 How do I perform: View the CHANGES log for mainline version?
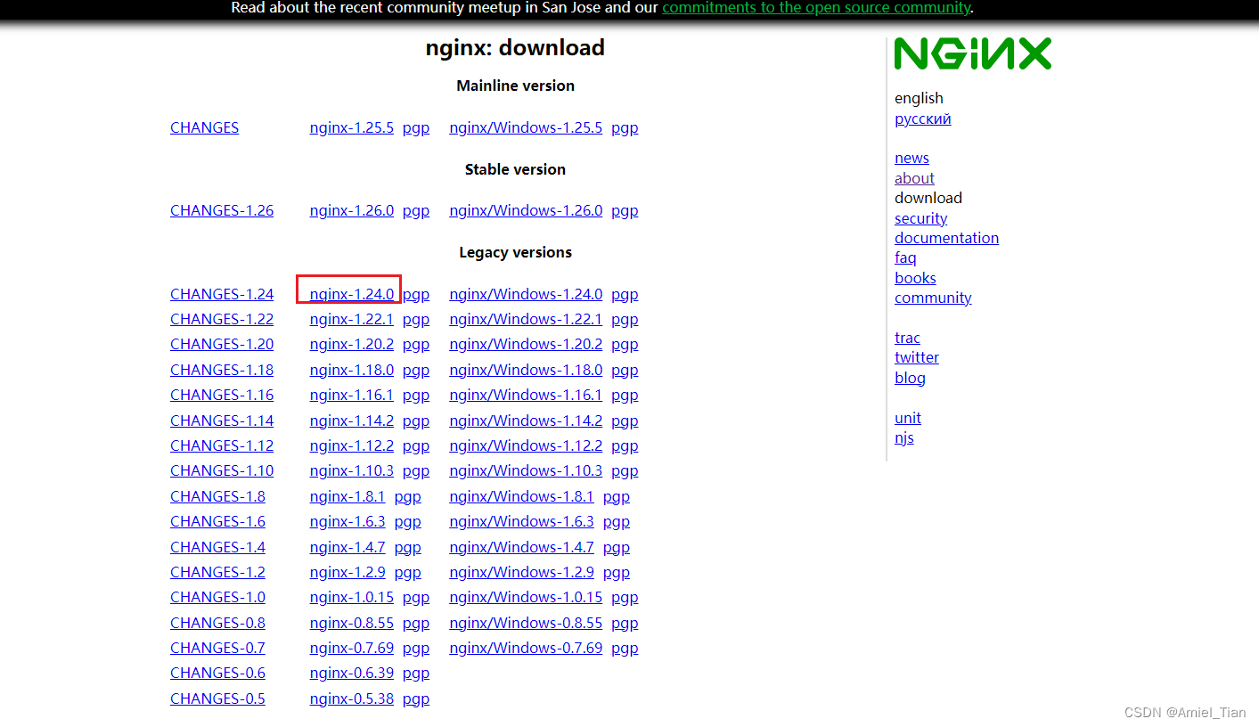[x=204, y=127]
